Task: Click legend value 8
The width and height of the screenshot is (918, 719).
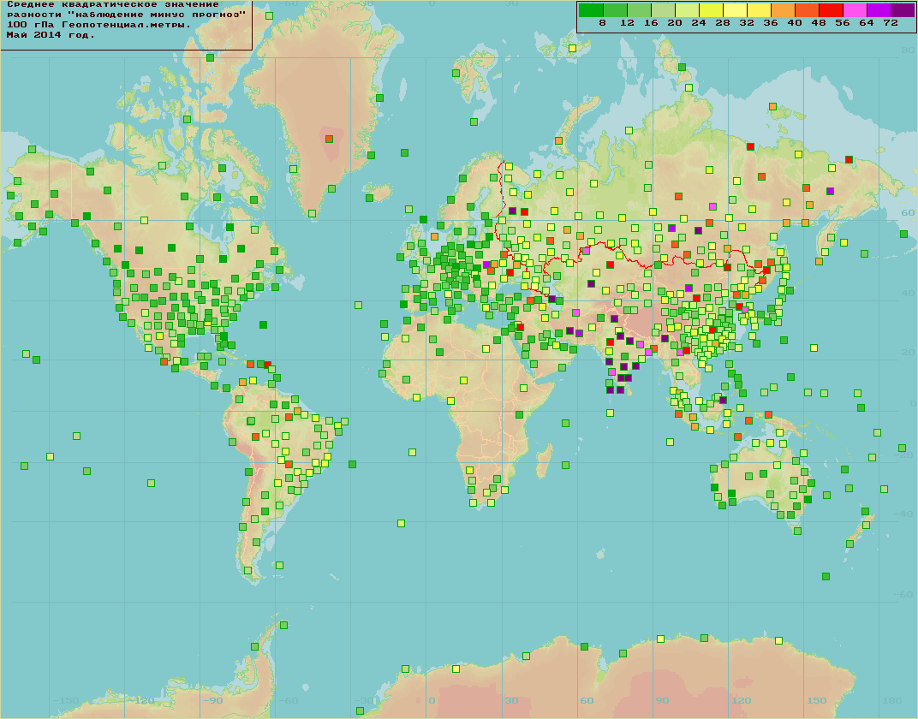Action: point(603,23)
